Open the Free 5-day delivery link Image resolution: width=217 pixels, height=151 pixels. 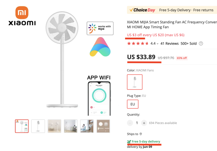[x=146, y=142]
